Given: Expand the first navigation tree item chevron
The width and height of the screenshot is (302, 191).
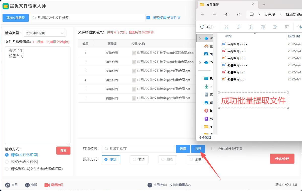Looking at the screenshot, I should point(200,38).
